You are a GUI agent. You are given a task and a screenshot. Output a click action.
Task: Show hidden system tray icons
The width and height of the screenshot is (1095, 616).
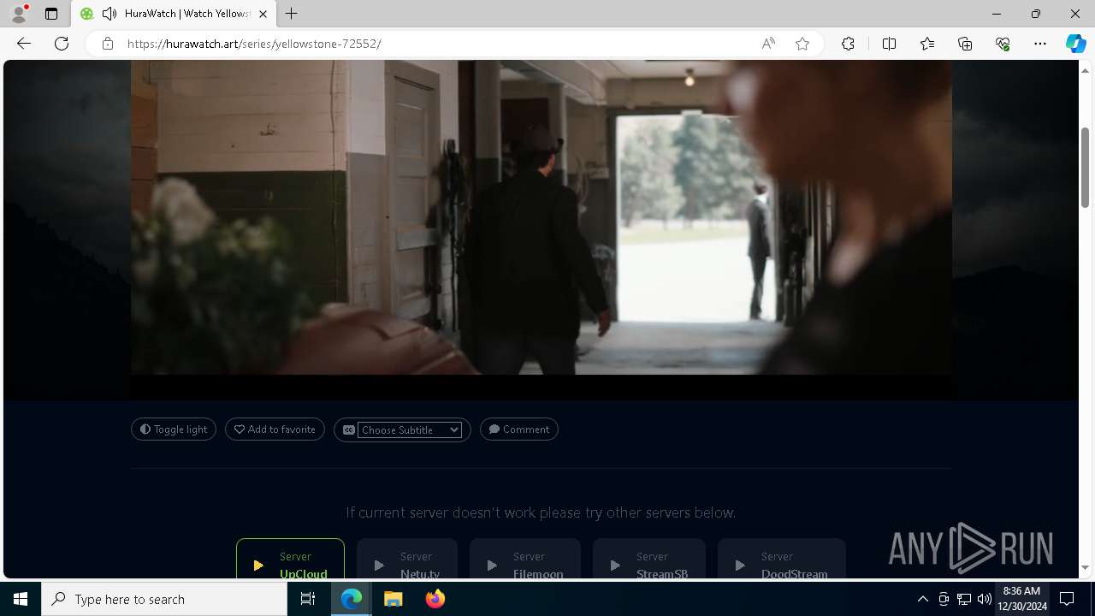coord(922,599)
